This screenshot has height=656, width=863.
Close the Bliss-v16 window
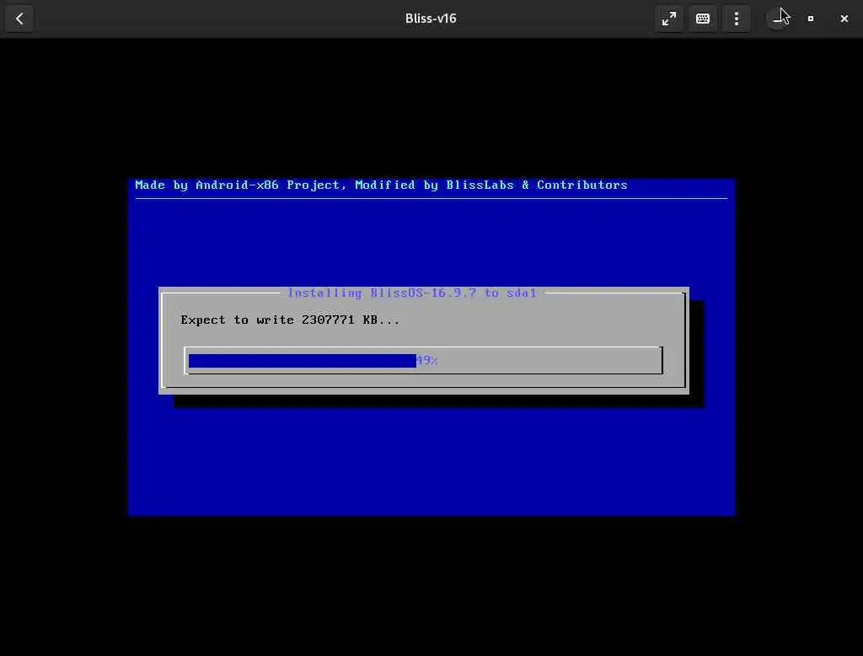[x=844, y=19]
